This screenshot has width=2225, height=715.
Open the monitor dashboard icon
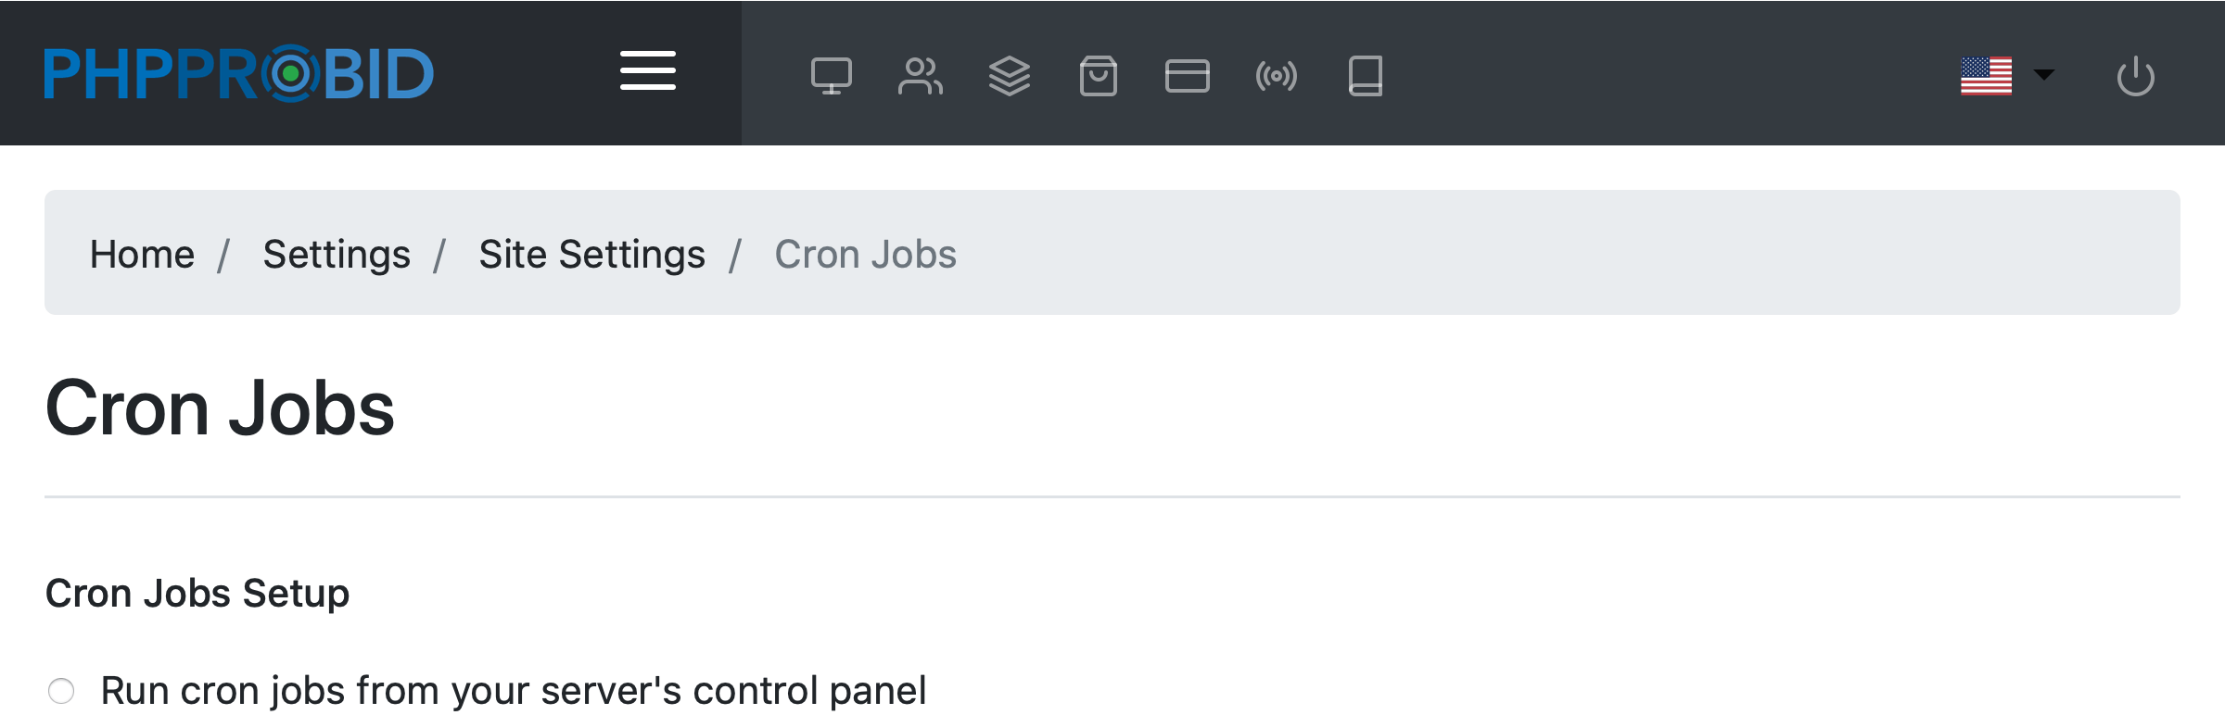(831, 76)
